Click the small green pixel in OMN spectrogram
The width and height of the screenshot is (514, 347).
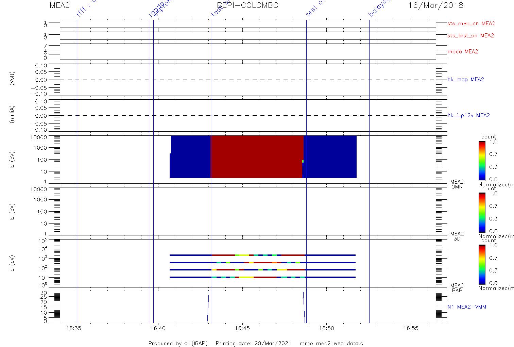[x=303, y=161]
